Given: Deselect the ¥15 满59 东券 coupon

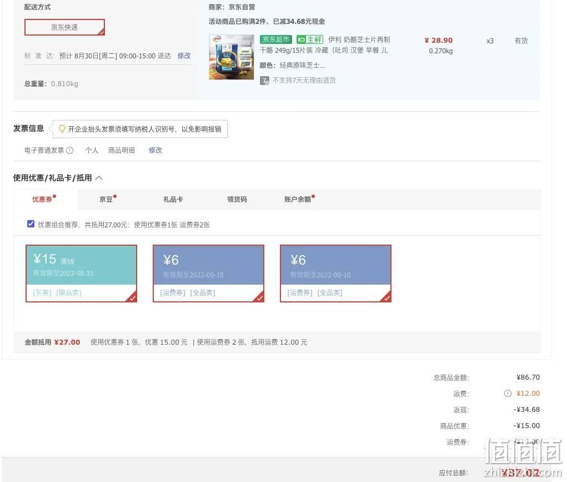Looking at the screenshot, I should point(82,274).
